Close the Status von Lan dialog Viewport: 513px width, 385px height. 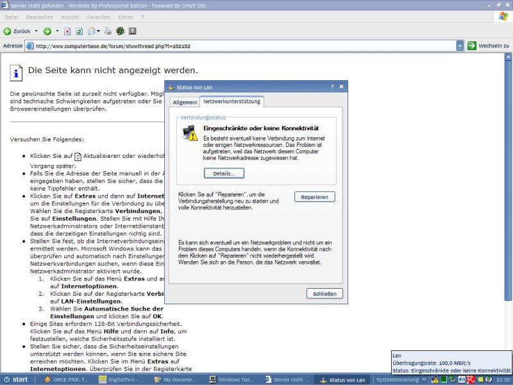tap(341, 87)
